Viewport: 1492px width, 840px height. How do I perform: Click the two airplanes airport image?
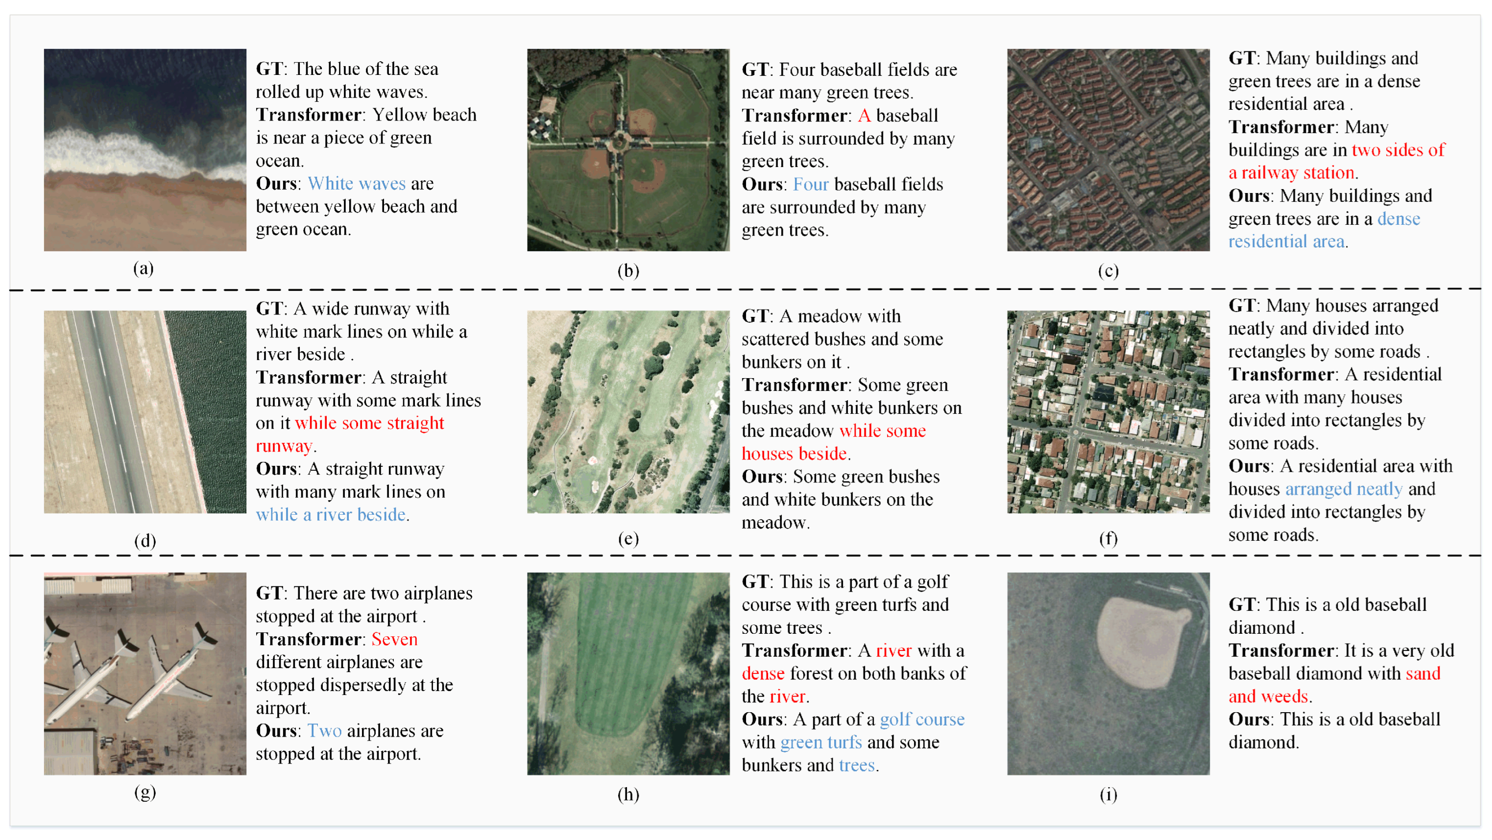click(x=145, y=673)
